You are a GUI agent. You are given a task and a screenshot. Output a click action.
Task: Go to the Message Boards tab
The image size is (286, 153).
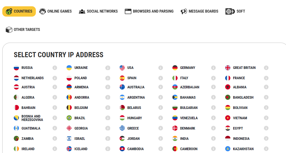[x=200, y=11]
